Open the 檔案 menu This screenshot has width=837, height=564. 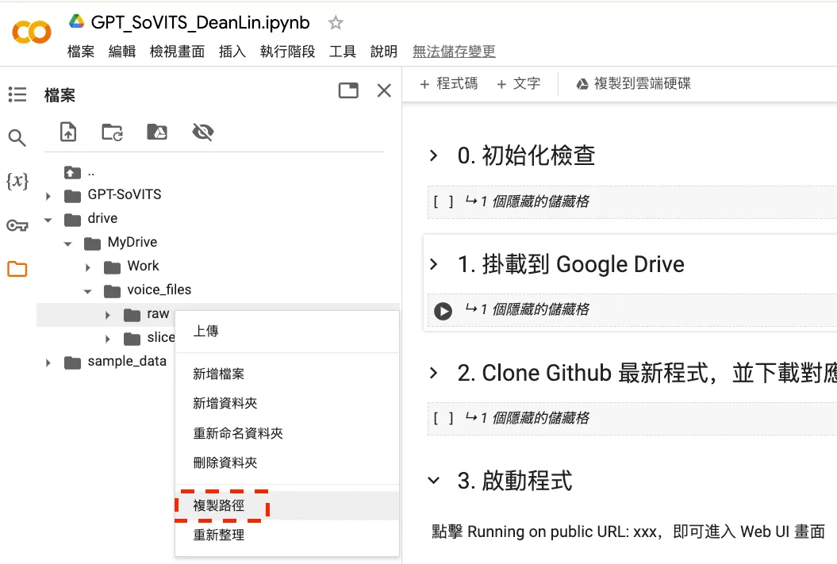click(x=81, y=52)
